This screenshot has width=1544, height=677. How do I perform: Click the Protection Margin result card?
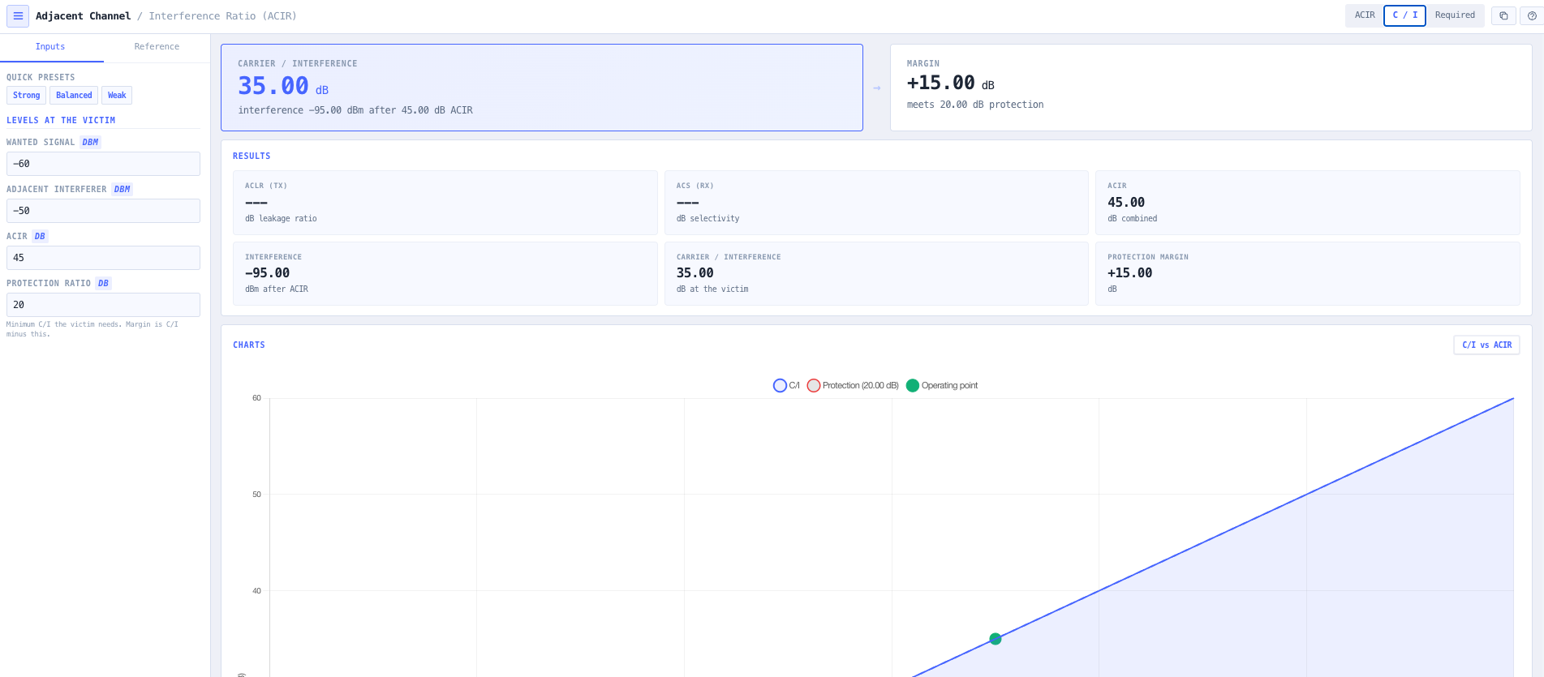point(1308,273)
